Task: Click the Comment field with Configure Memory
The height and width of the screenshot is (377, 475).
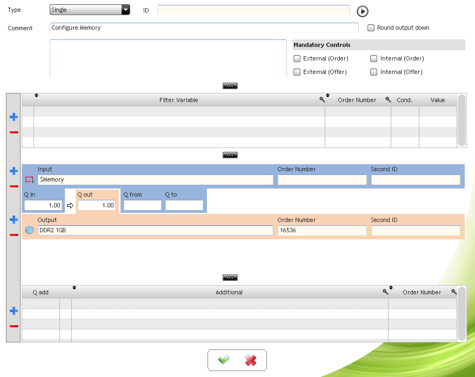Action: (204, 28)
